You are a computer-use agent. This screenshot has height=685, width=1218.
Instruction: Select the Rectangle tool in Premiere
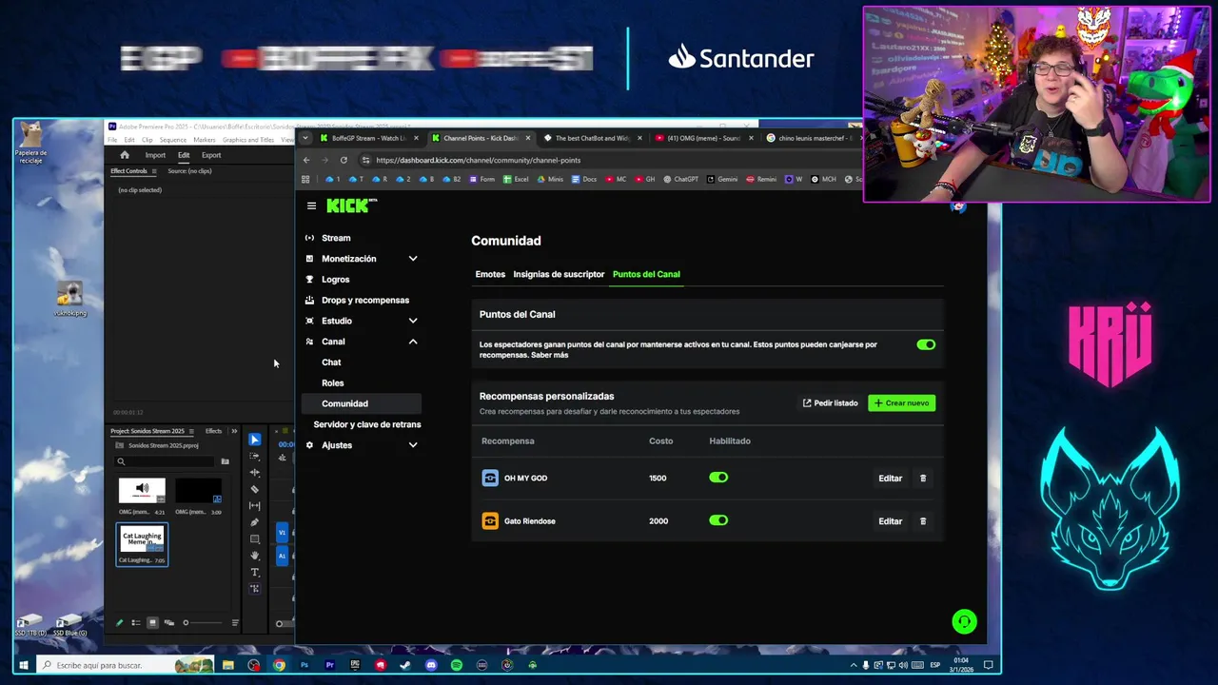254,538
